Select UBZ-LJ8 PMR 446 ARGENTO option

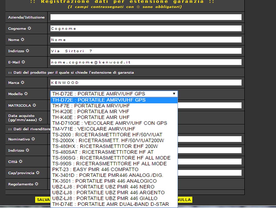pyautogui.click(x=108, y=193)
